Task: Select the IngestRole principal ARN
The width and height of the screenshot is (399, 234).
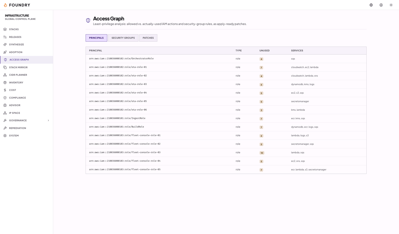Action: [x=117, y=118]
